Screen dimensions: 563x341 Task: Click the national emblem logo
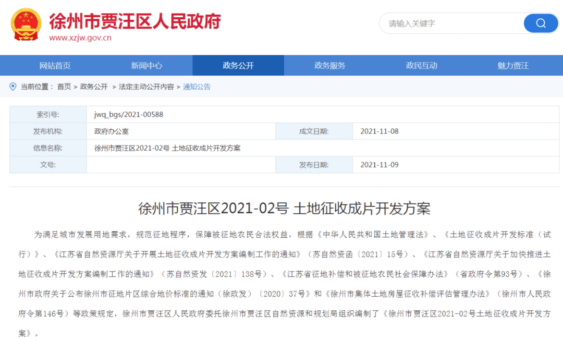(x=26, y=25)
